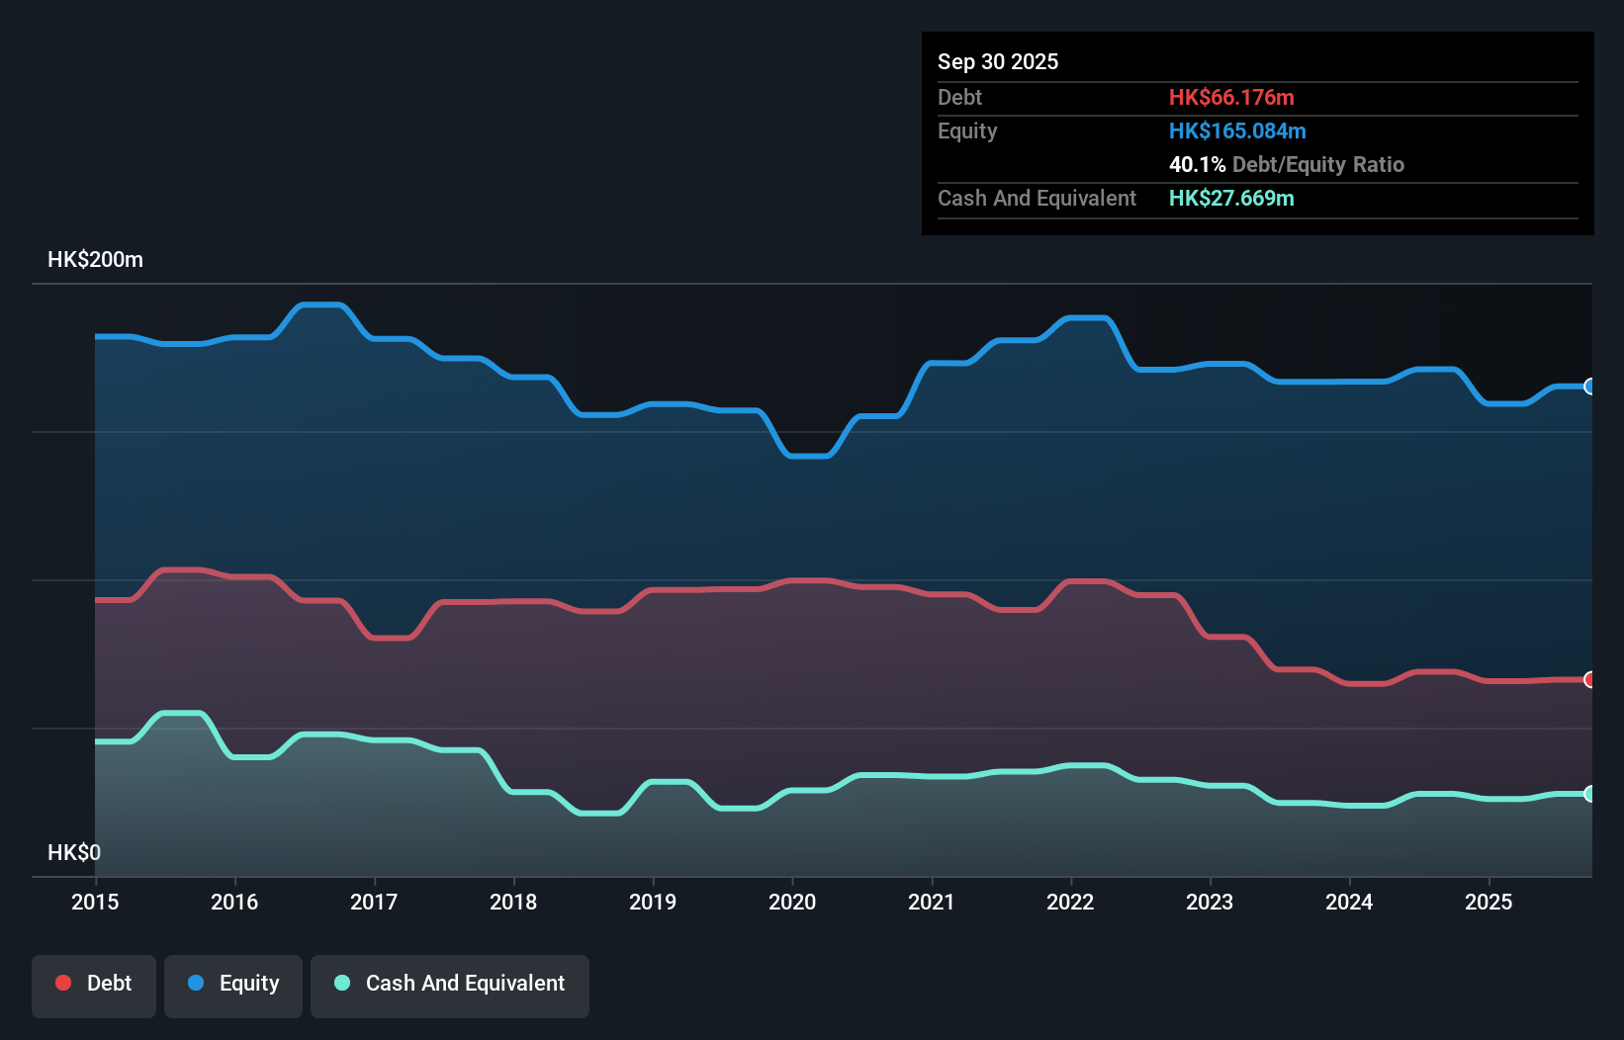The height and width of the screenshot is (1040, 1624).
Task: Select the blue equity endpoint marker on chart
Action: (x=1589, y=387)
